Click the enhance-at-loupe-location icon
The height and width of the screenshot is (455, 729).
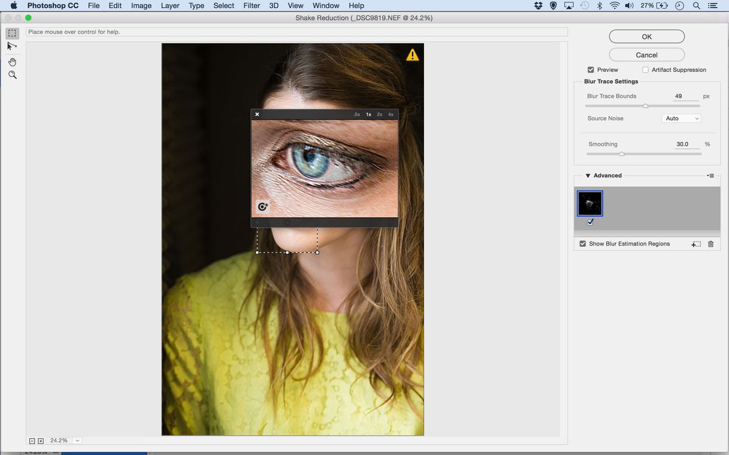tap(262, 207)
